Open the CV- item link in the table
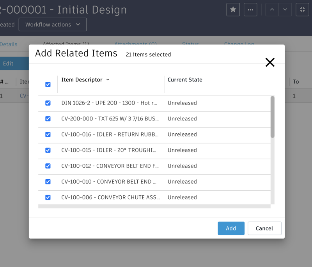This screenshot has width=312, height=267. [24, 95]
